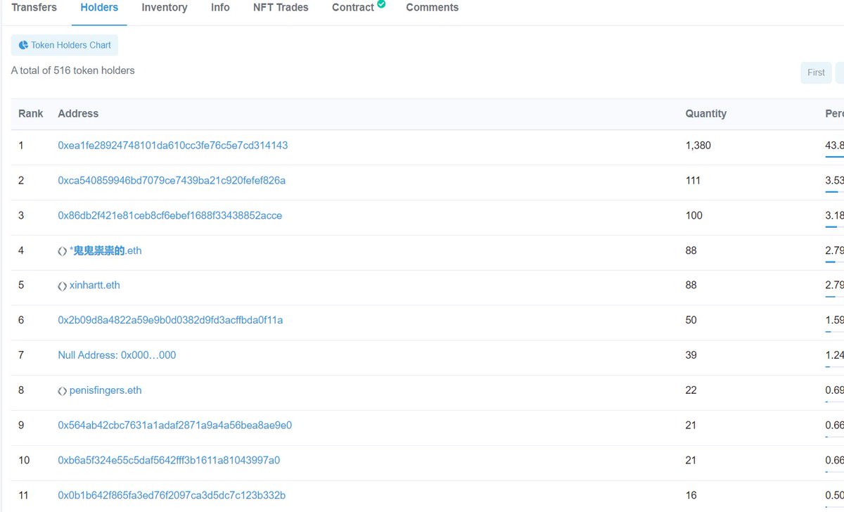Image resolution: width=844 pixels, height=512 pixels.
Task: Switch to the NFT Trades tab
Action: 281,8
